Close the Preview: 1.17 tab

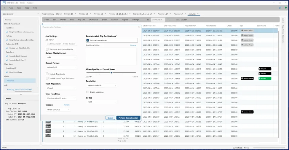point(170,14)
